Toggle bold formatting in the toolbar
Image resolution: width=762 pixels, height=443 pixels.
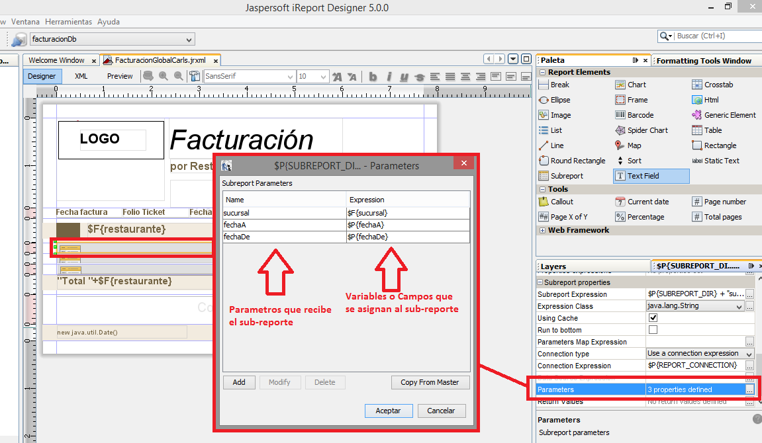[x=373, y=76]
